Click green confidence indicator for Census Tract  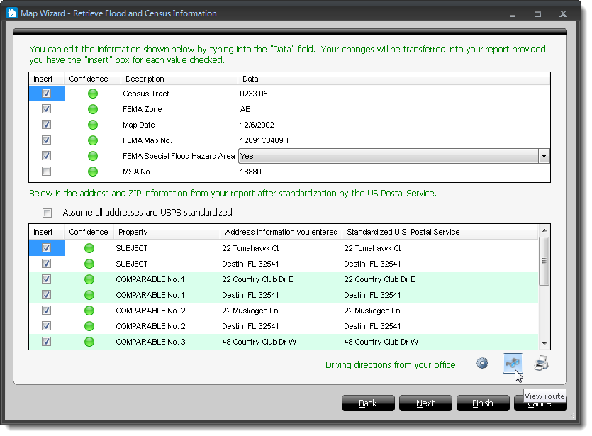click(x=92, y=94)
